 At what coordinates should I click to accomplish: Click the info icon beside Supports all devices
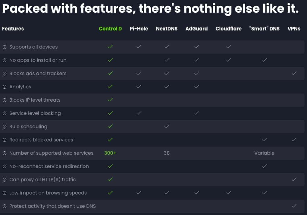[5, 47]
